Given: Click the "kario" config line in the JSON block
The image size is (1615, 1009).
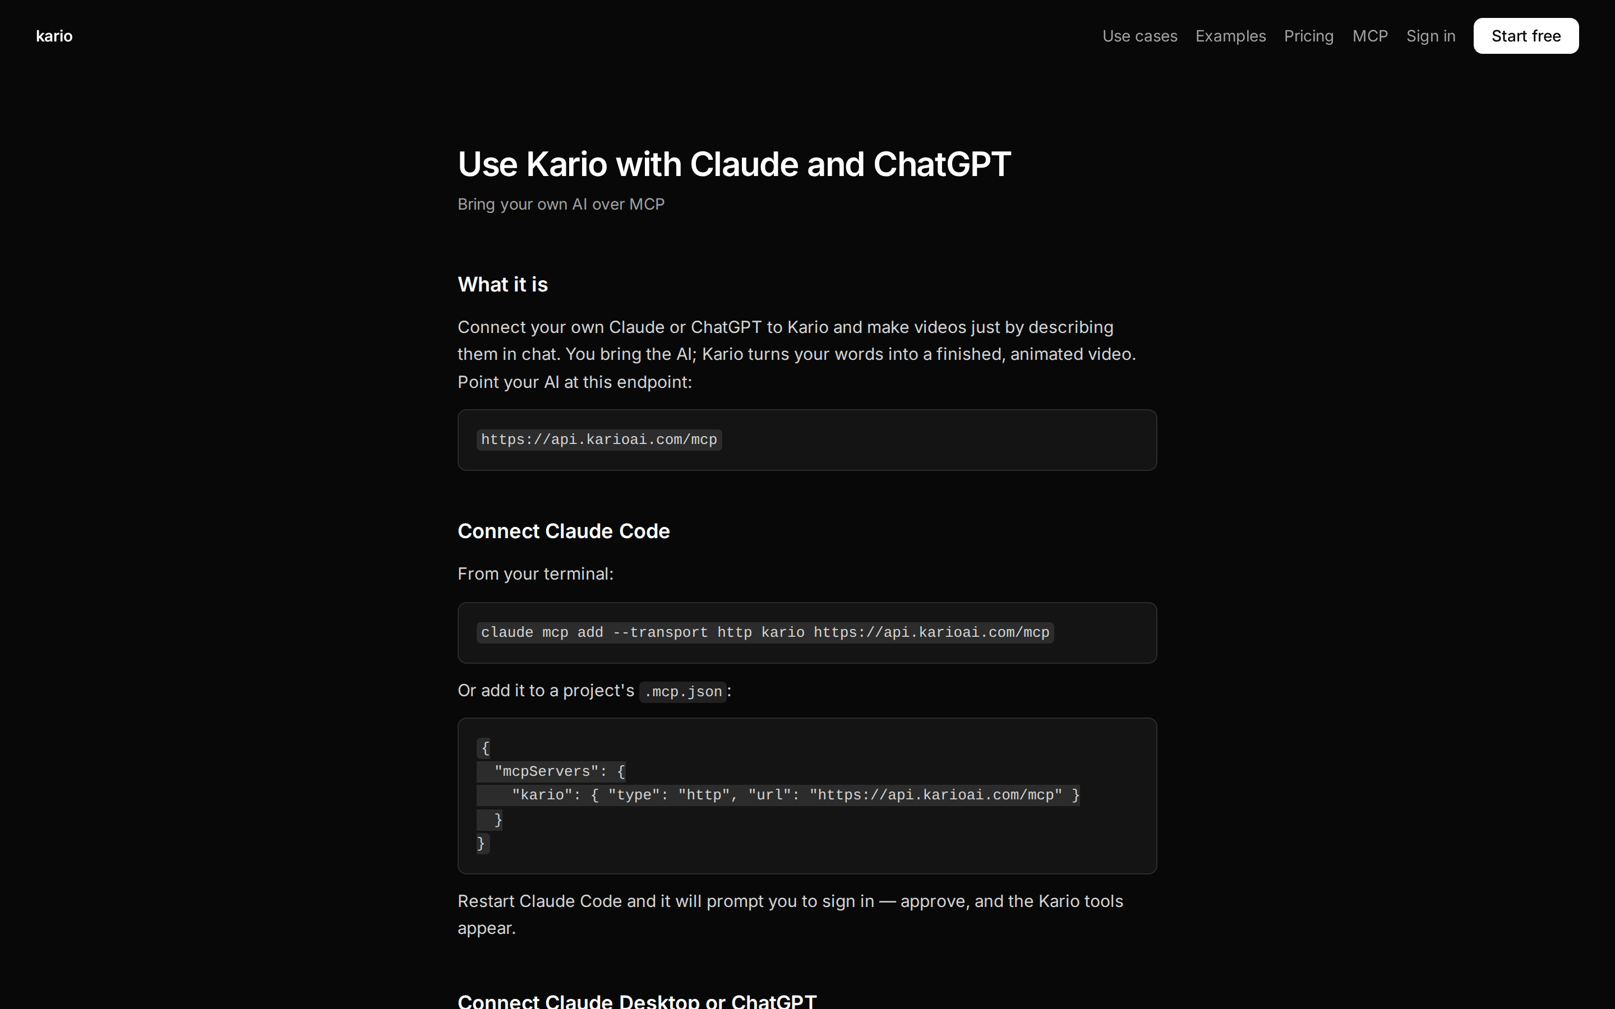Looking at the screenshot, I should [778, 795].
